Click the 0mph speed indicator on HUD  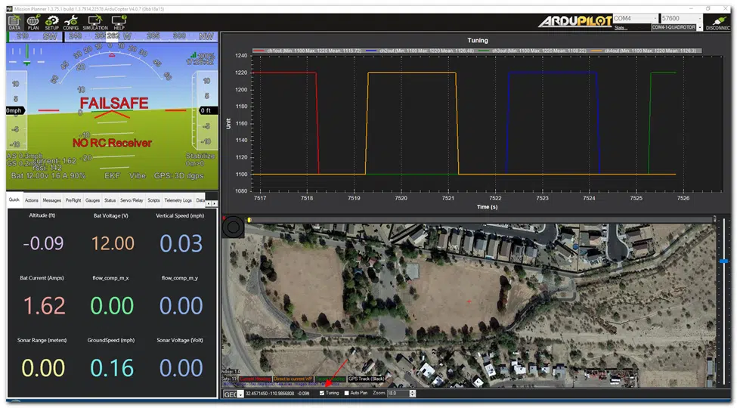click(14, 110)
